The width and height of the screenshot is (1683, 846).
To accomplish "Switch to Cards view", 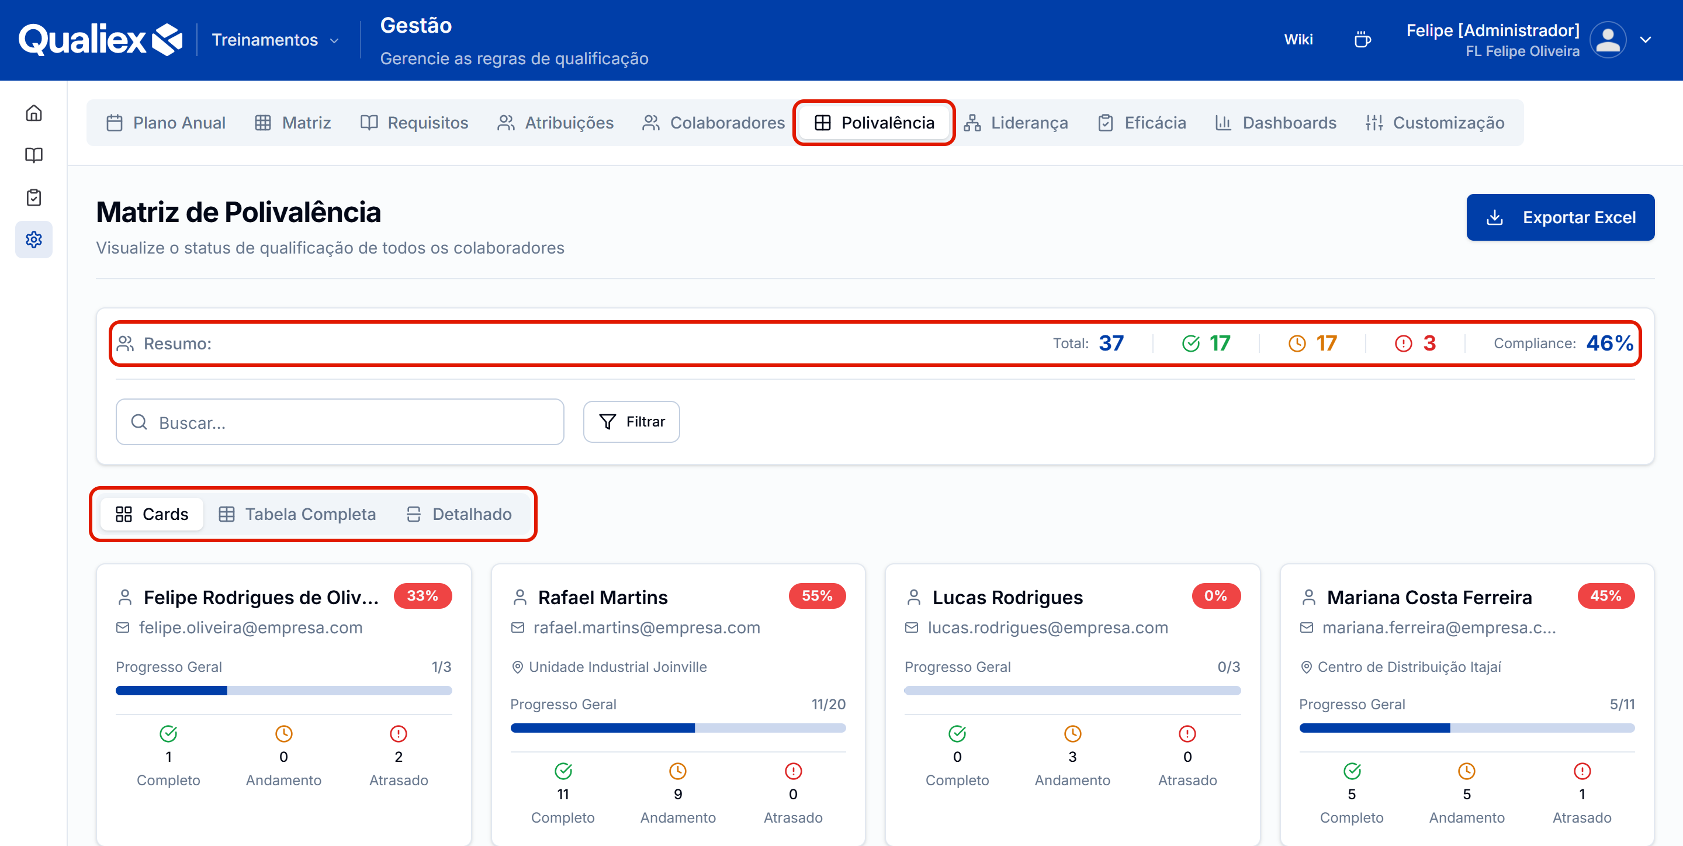I will pos(151,514).
